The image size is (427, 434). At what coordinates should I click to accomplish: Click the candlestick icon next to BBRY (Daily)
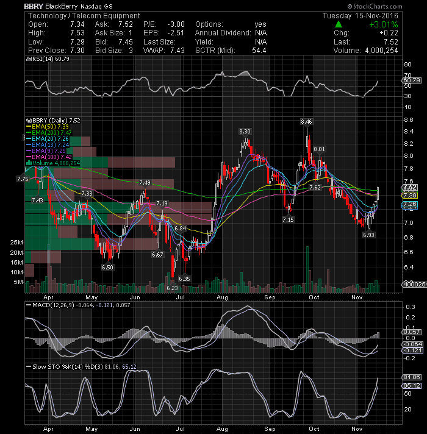(x=28, y=121)
